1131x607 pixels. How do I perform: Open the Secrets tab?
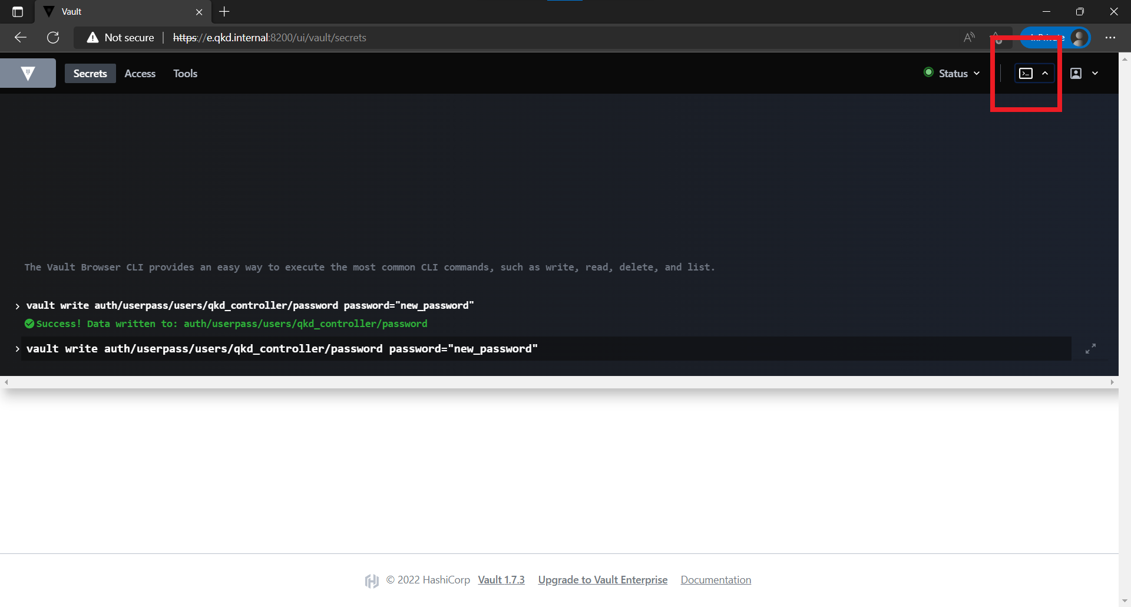(x=90, y=74)
